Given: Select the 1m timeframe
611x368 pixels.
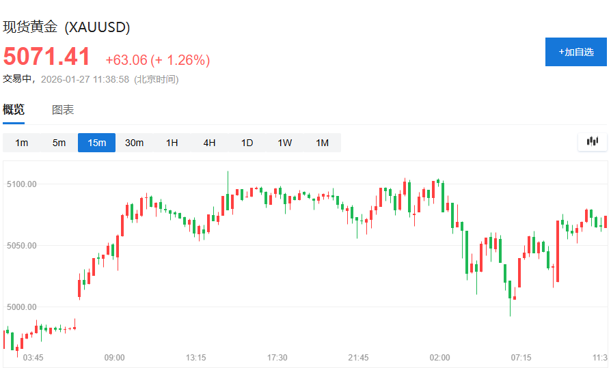Looking at the screenshot, I should pos(22,143).
